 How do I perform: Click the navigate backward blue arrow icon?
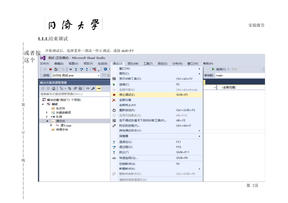105,69
